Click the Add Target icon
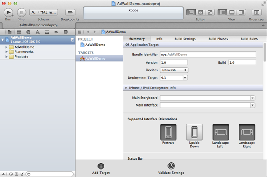The height and width of the screenshot is (177, 267). (x=101, y=166)
